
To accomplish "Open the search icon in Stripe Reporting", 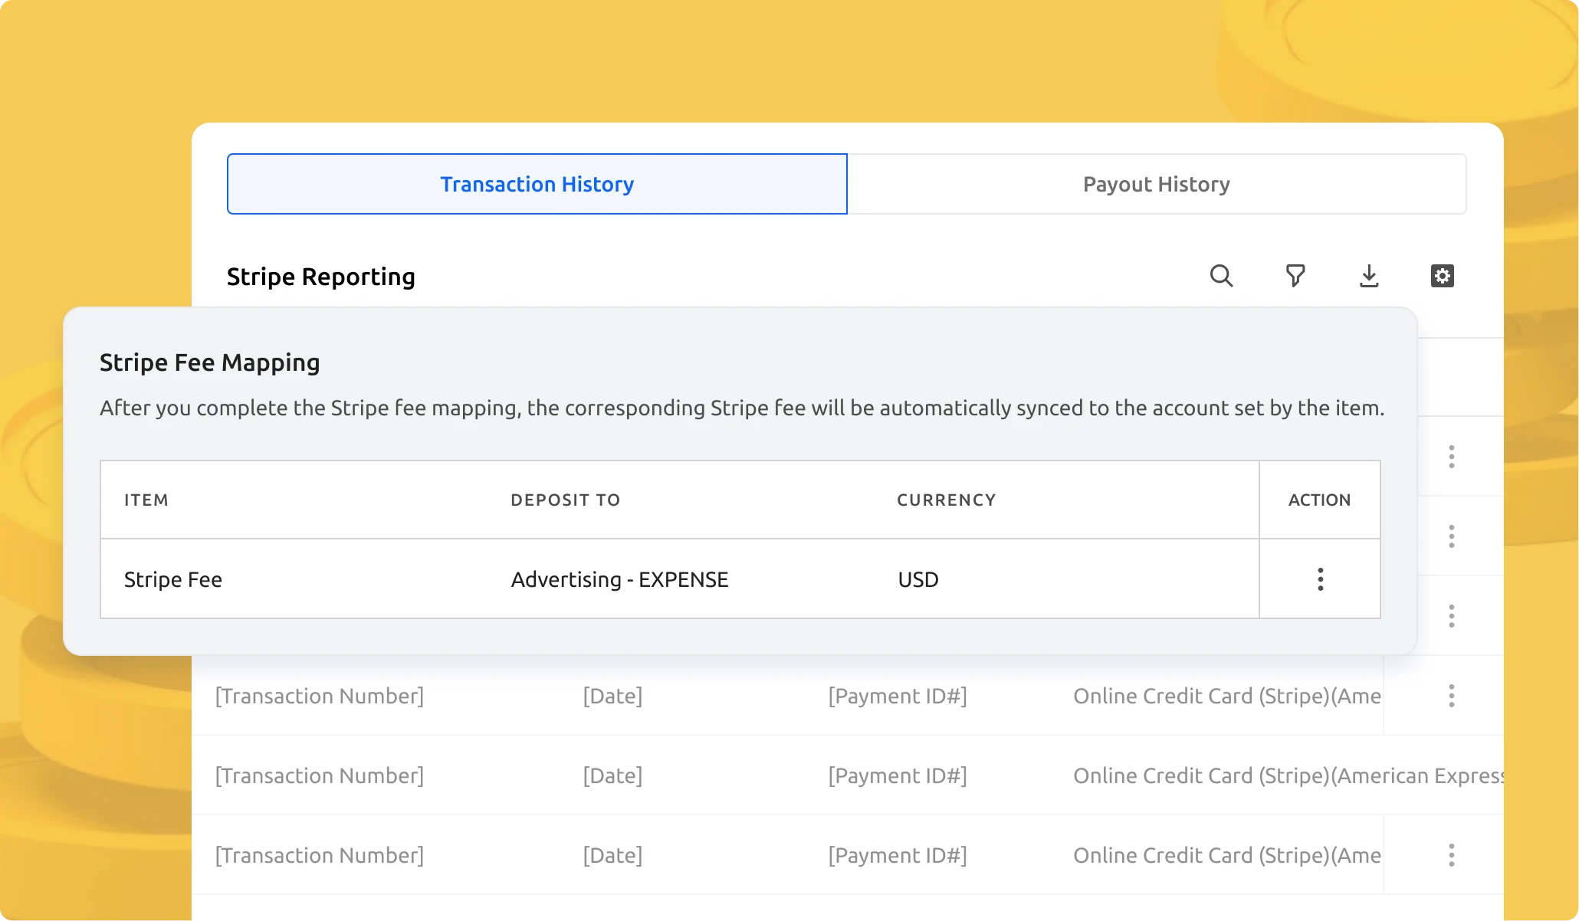I will [x=1221, y=276].
